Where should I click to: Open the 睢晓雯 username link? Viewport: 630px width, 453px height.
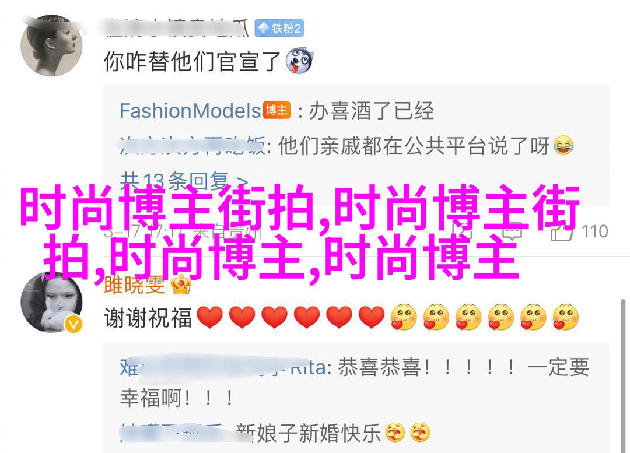coord(134,285)
